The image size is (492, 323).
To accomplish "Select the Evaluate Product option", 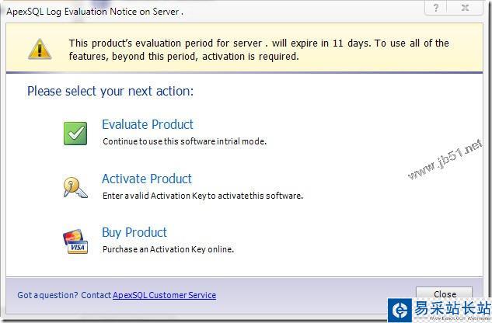I will pyautogui.click(x=147, y=124).
